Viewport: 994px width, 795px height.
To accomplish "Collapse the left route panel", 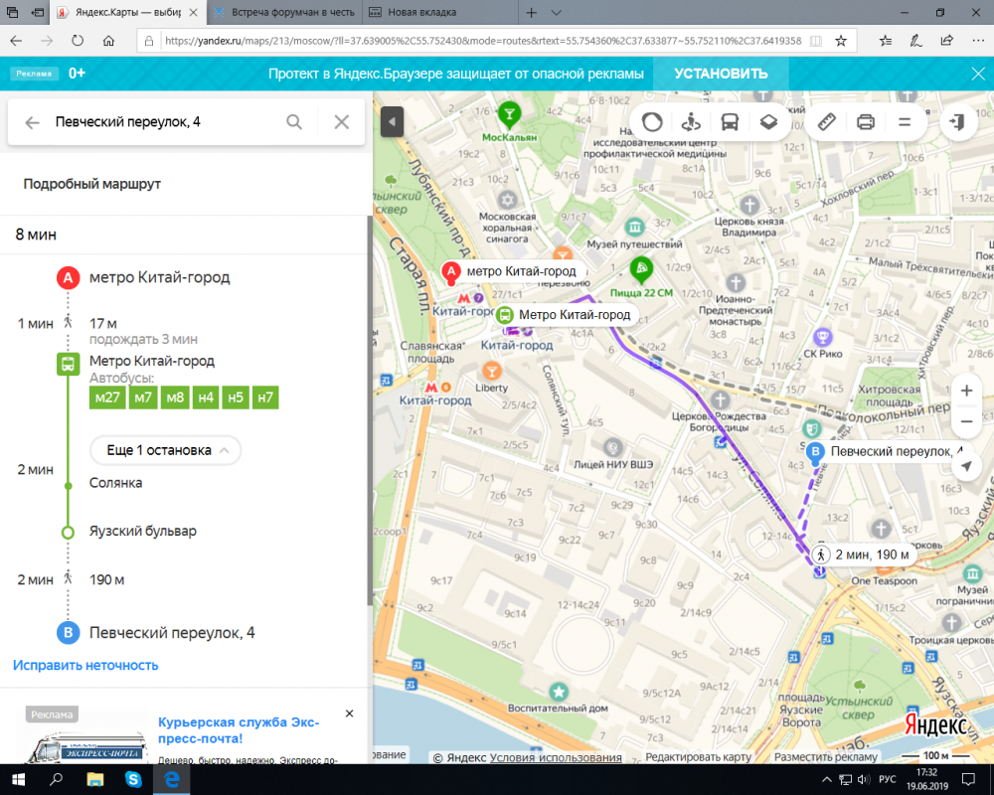I will tap(392, 121).
